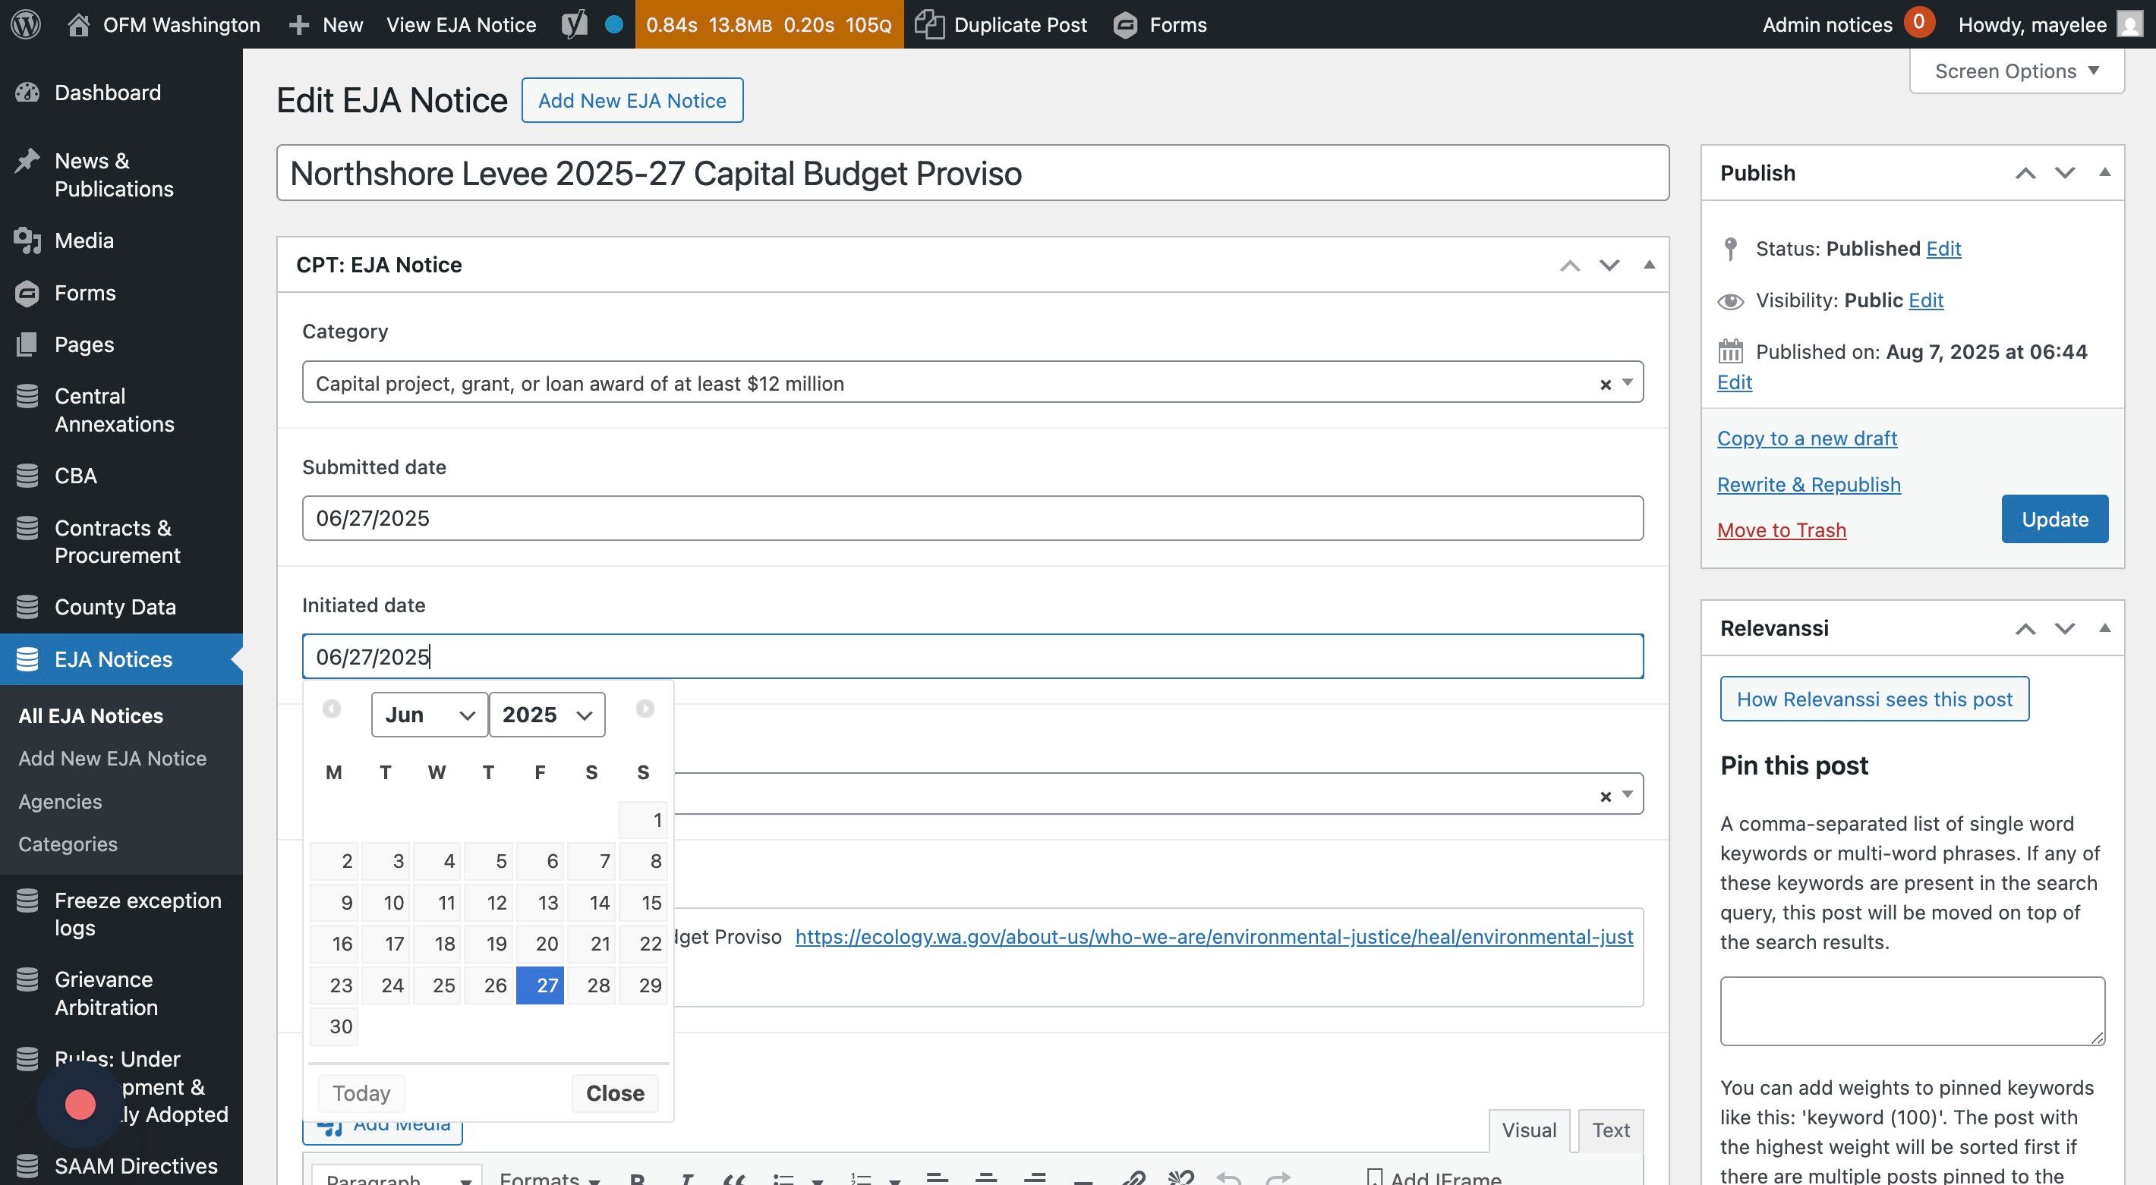Toggle the CPT: EJA Notice panel
This screenshot has width=2156, height=1185.
(x=1649, y=264)
